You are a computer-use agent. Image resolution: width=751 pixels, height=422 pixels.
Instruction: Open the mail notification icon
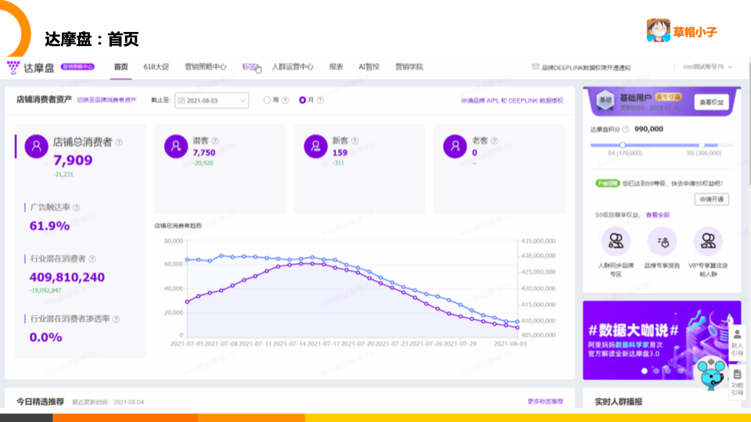click(x=535, y=66)
